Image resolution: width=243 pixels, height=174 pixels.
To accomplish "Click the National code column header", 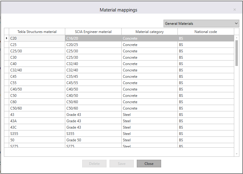I will pos(206,32).
